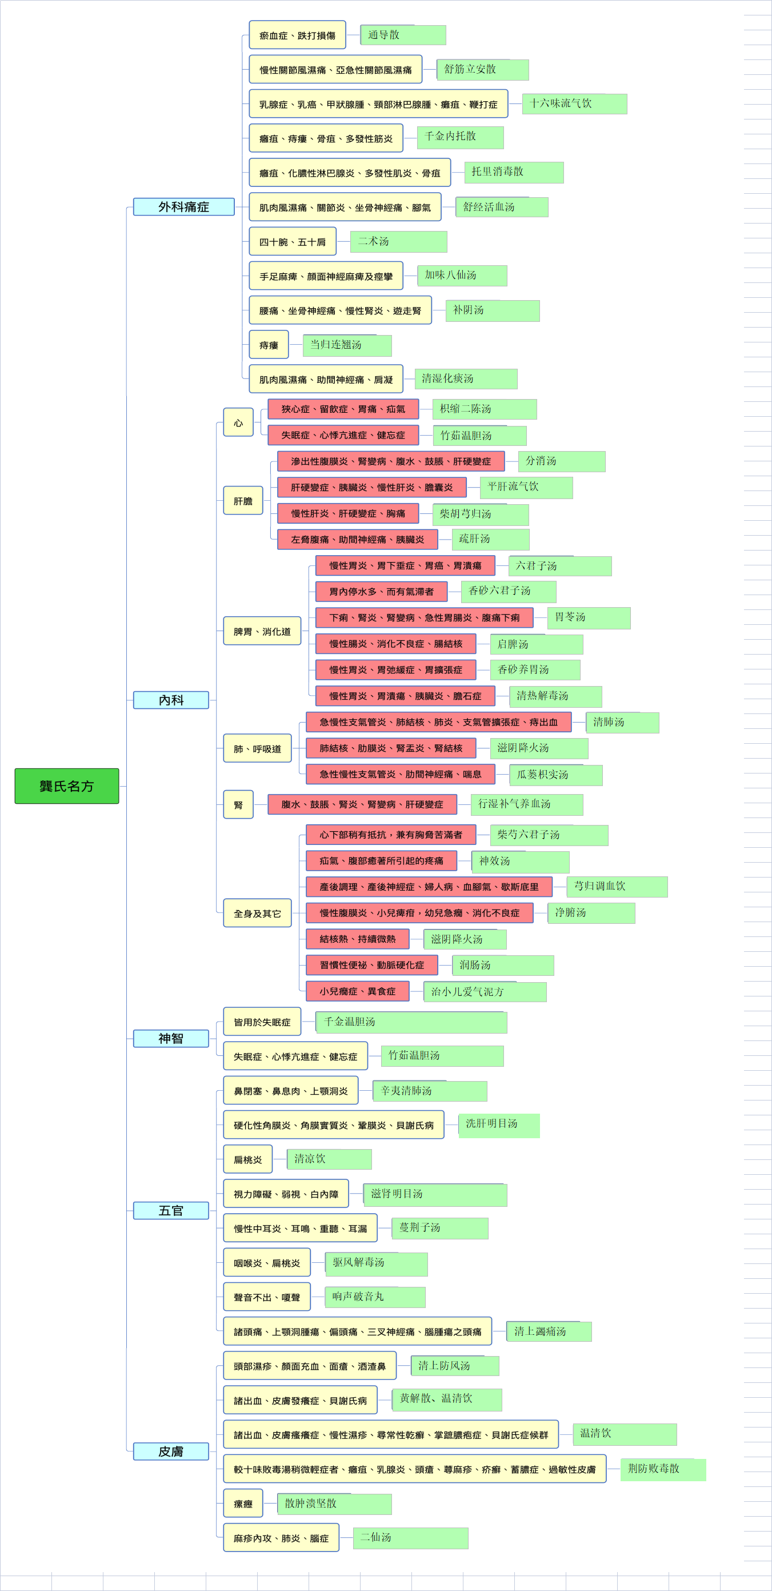Select the 肝膽 sub-branch node
The image size is (772, 1591).
[243, 500]
